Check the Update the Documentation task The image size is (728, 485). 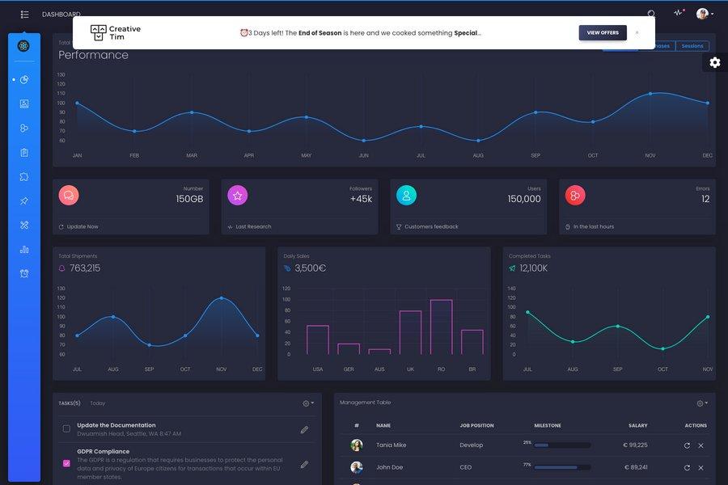tap(67, 428)
